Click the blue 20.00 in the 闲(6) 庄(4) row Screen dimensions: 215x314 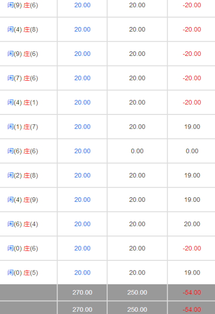click(82, 224)
